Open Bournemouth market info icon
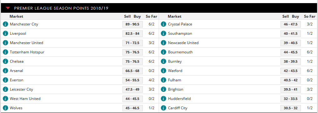 163,52
